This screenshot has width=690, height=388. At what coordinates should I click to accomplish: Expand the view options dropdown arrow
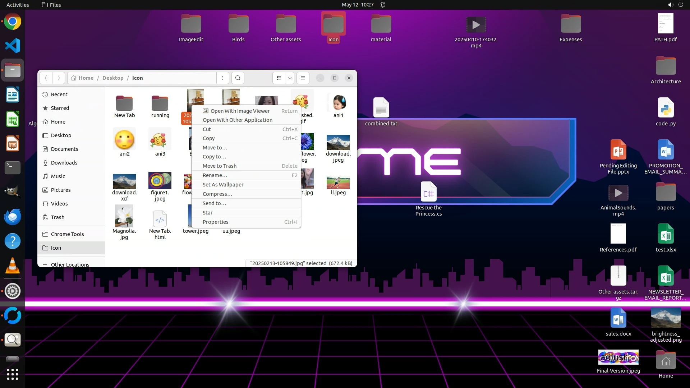click(x=290, y=78)
